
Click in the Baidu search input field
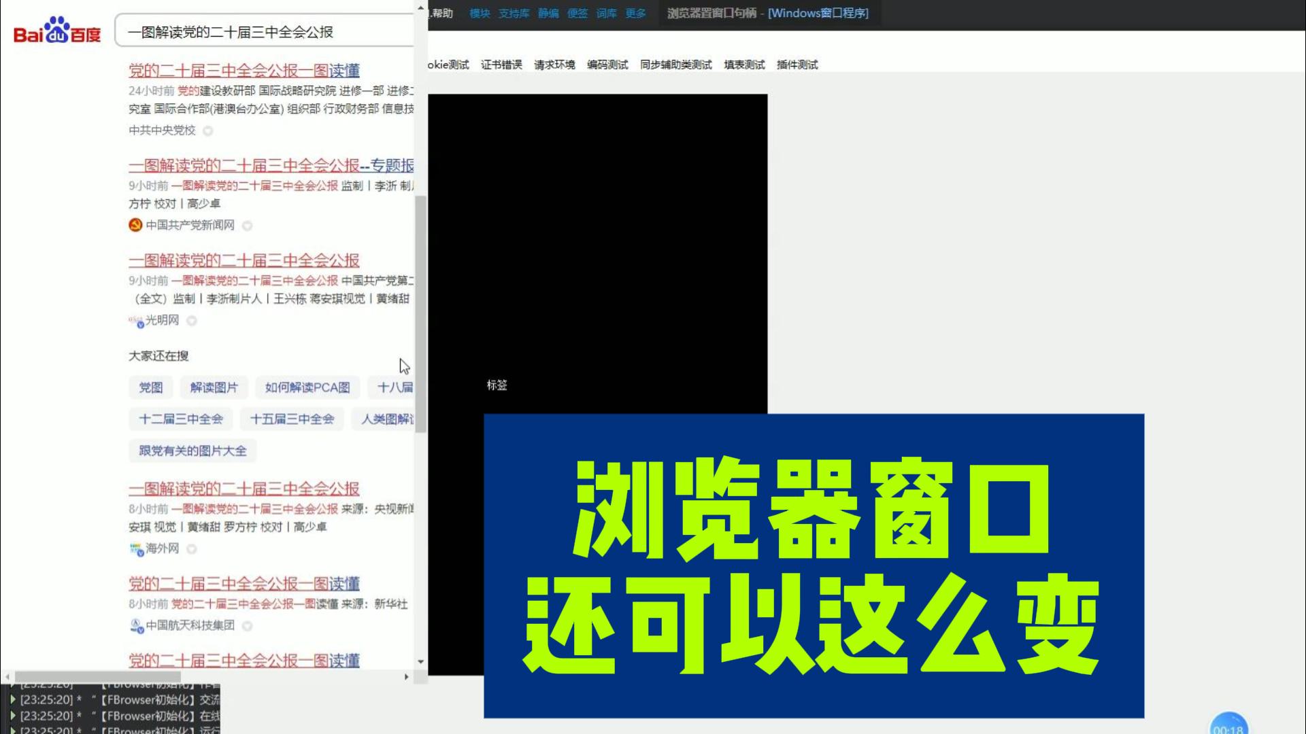(x=265, y=31)
